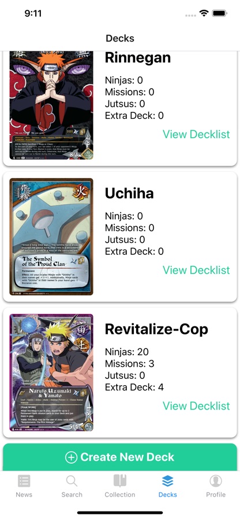Select the Uchiha deck title
Viewport: 240px width, 519px height.
click(x=129, y=193)
